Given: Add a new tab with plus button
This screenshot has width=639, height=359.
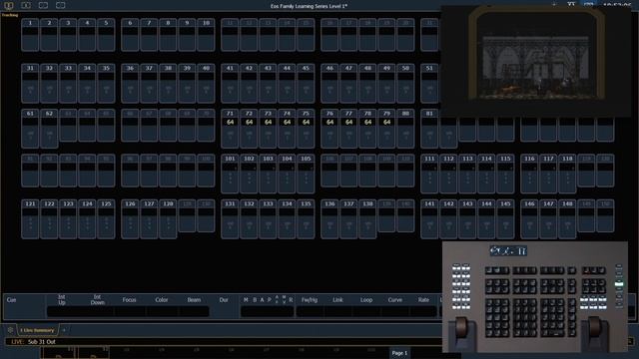Looking at the screenshot, I should pyautogui.click(x=64, y=330).
